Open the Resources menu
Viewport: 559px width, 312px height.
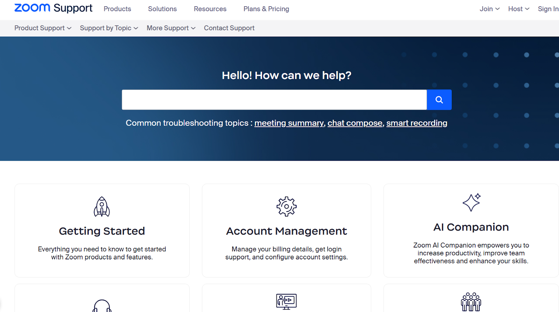210,9
